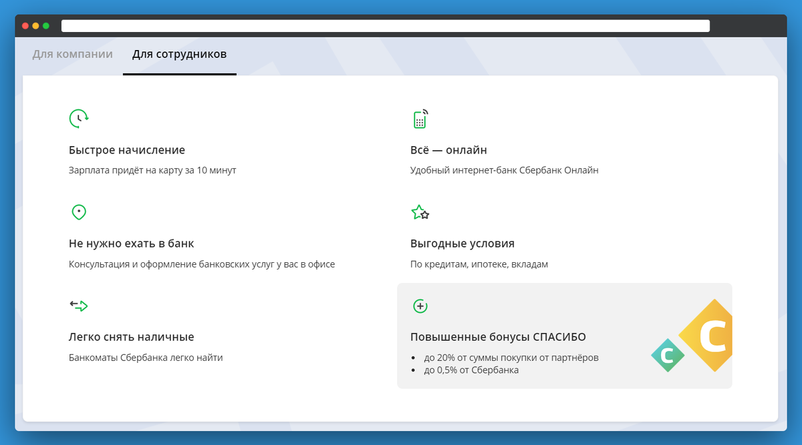Screen dimensions: 802x445
Task: Click bullet до 20% от суммы покупки
Action: [x=511, y=358]
